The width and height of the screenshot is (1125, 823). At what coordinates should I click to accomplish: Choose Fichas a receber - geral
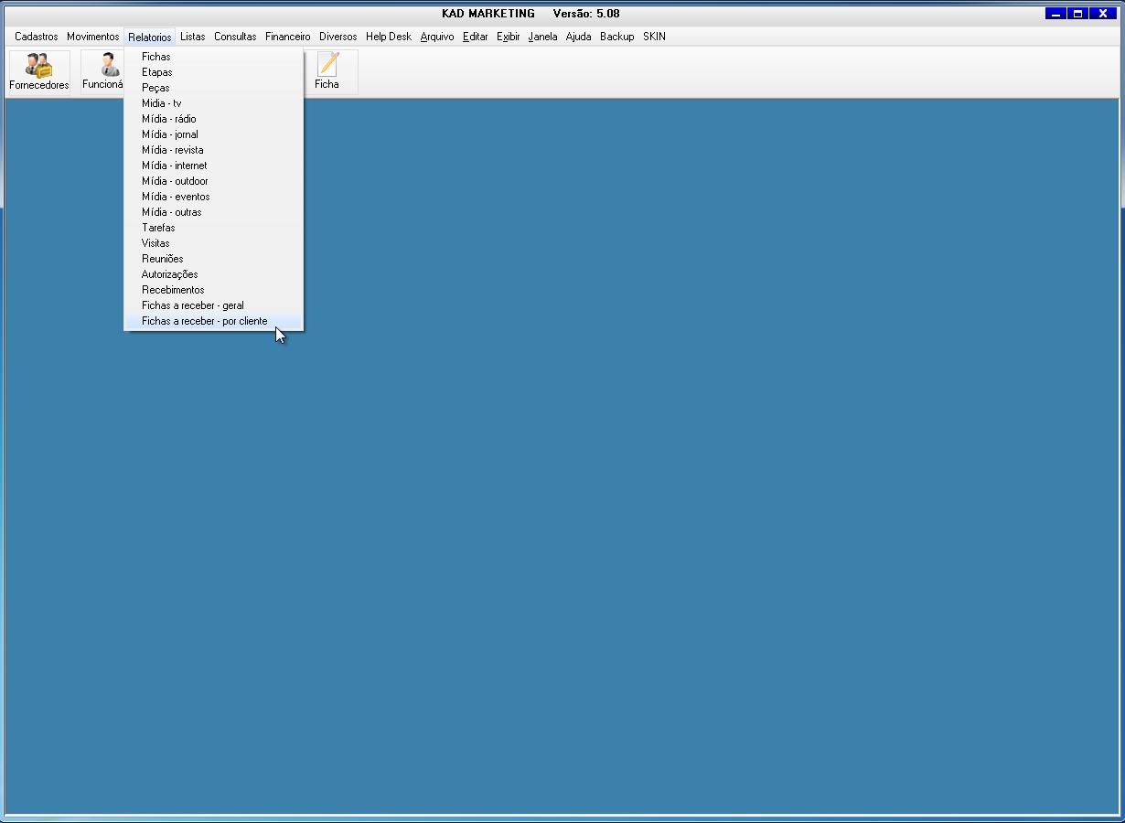pyautogui.click(x=214, y=305)
